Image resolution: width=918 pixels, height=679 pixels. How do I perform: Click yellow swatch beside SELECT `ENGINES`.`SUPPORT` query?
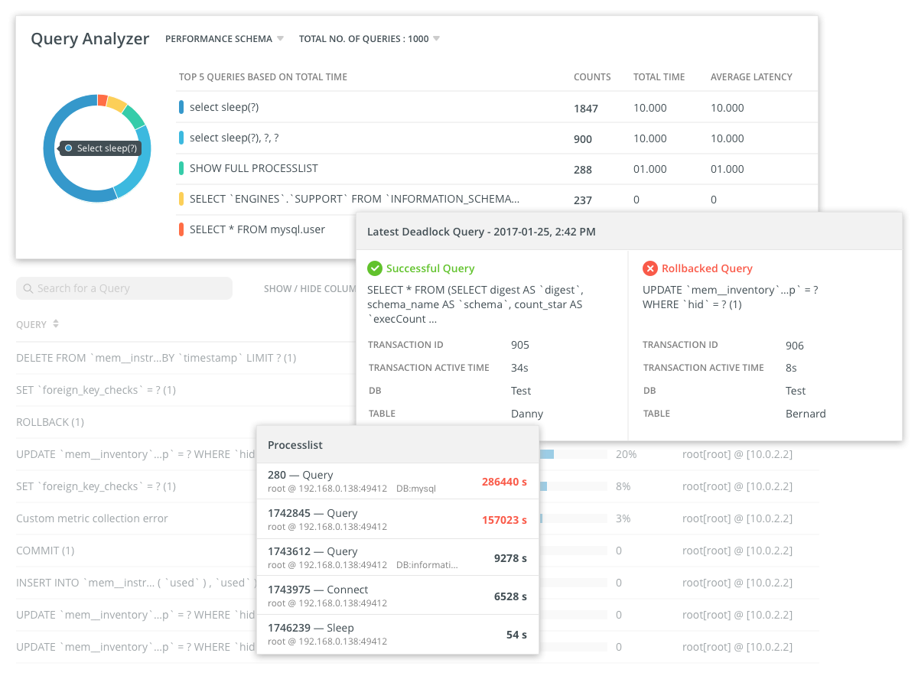[181, 199]
